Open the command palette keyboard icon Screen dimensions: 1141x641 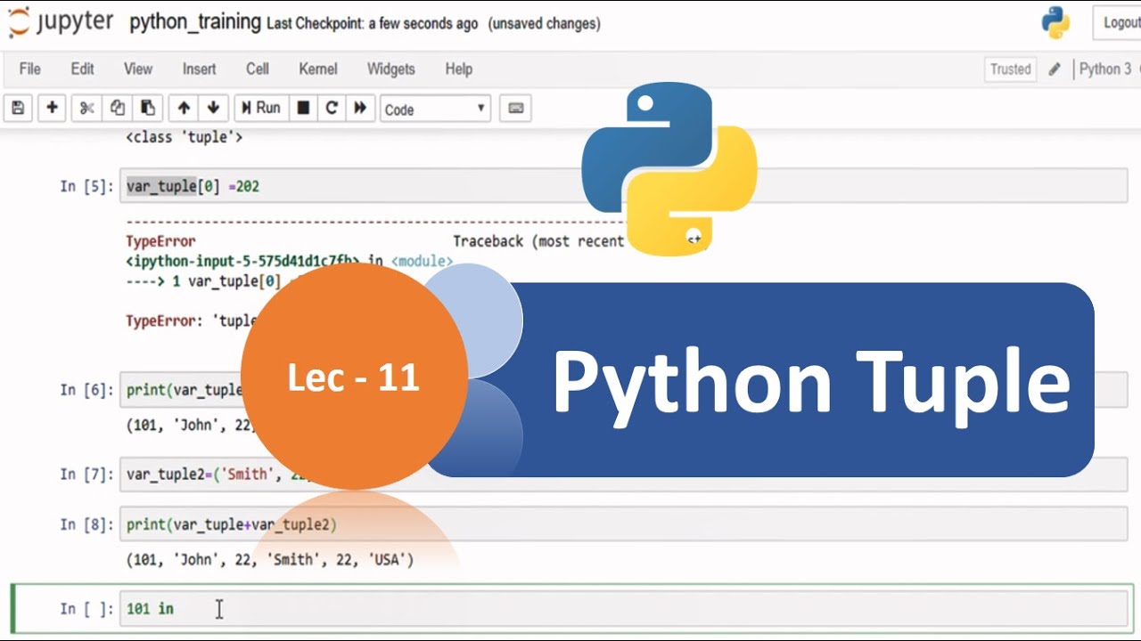coord(515,108)
